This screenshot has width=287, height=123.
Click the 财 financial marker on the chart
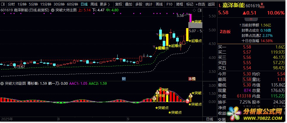pos(124,79)
